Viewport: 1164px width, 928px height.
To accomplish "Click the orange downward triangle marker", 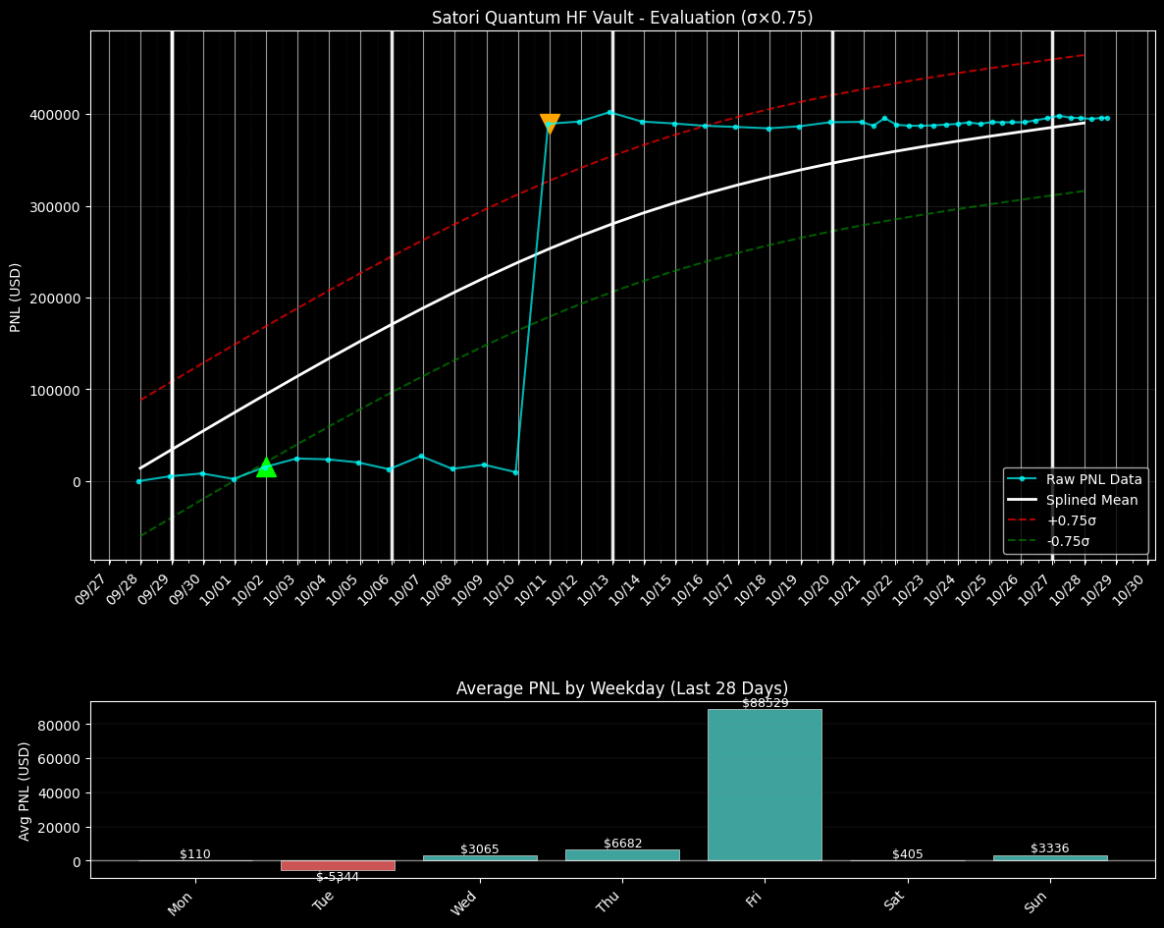I will click(x=550, y=123).
